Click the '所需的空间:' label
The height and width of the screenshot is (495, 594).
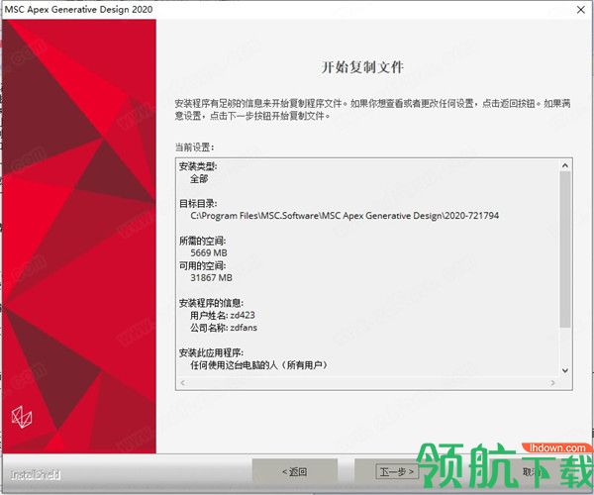click(202, 241)
